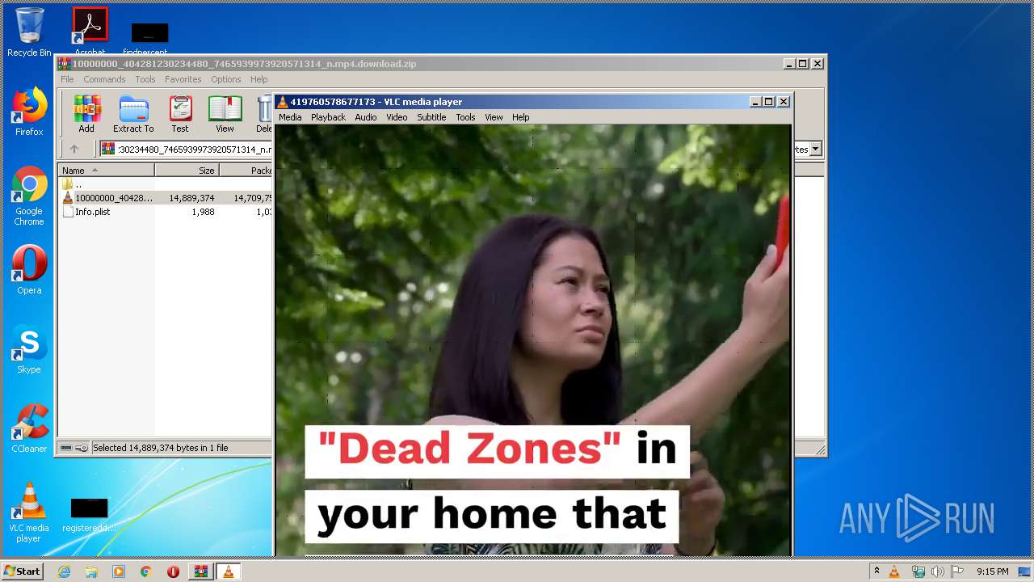Sort WinRAR files by Size column
This screenshot has width=1034, height=582.
(x=187, y=171)
